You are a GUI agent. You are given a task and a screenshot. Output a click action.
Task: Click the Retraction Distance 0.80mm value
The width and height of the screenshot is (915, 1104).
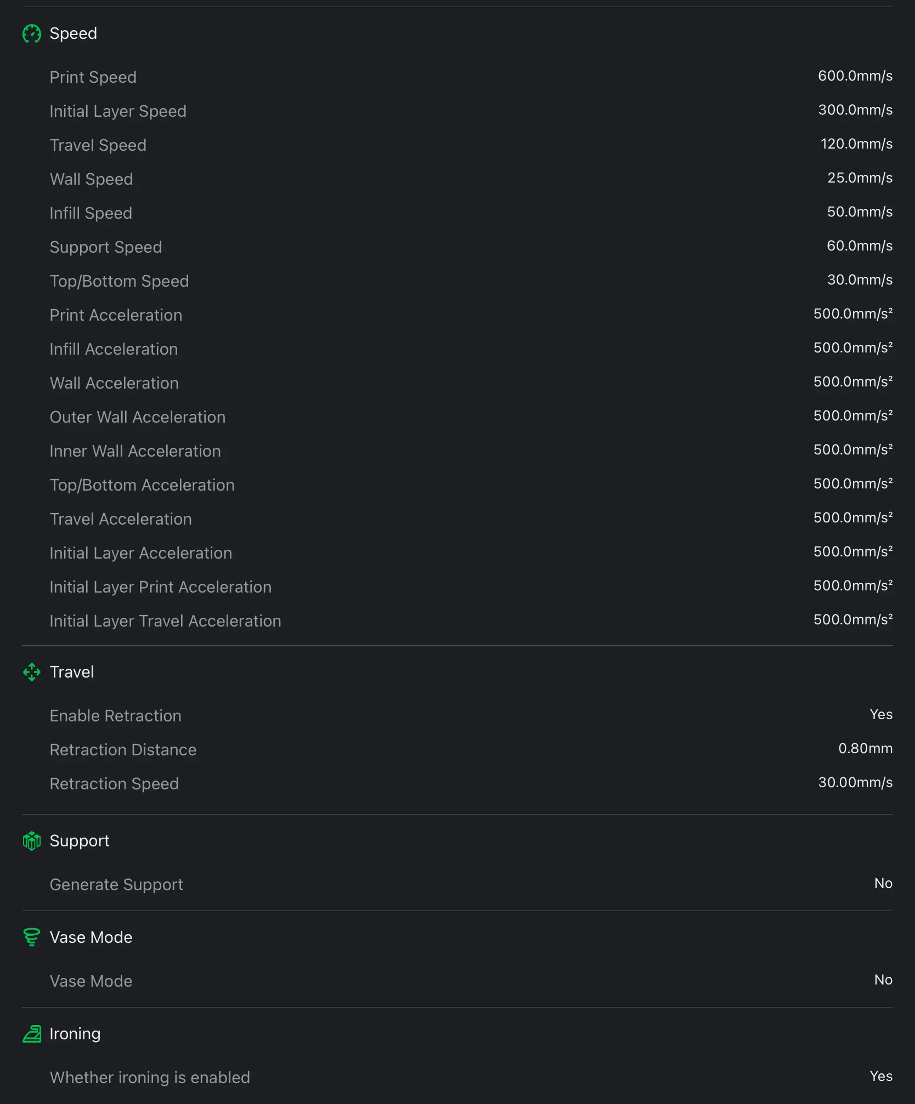click(x=865, y=749)
